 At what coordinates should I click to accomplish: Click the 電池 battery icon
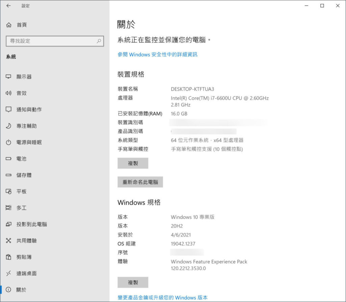8,159
